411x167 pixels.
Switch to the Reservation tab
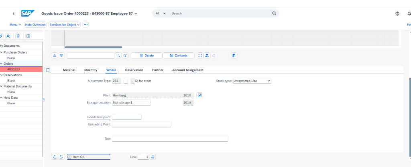(x=134, y=70)
